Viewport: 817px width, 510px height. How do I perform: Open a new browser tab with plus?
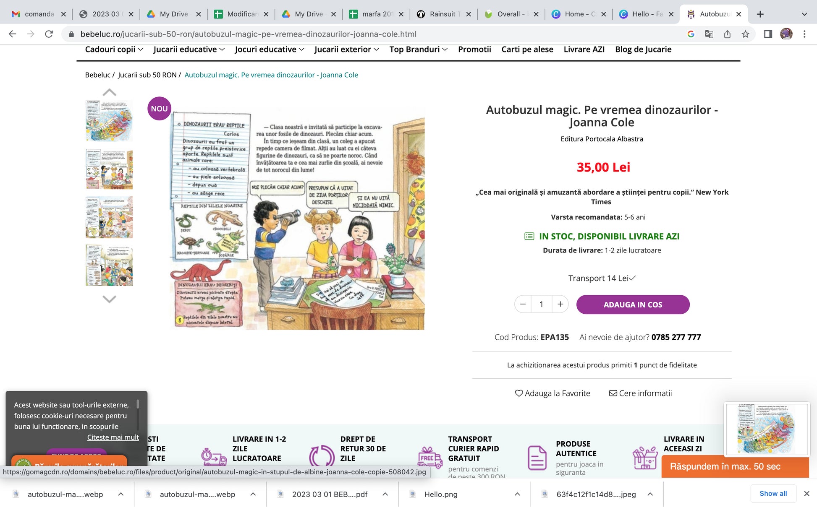[x=760, y=14]
